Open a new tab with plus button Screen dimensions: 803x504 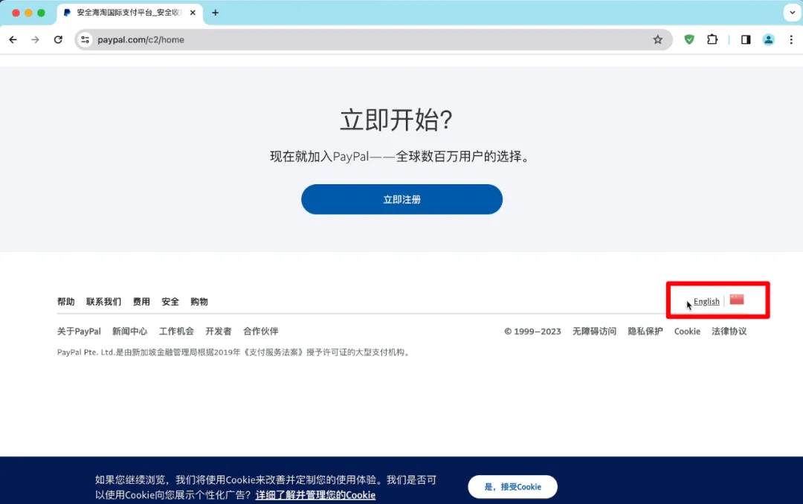click(x=215, y=13)
